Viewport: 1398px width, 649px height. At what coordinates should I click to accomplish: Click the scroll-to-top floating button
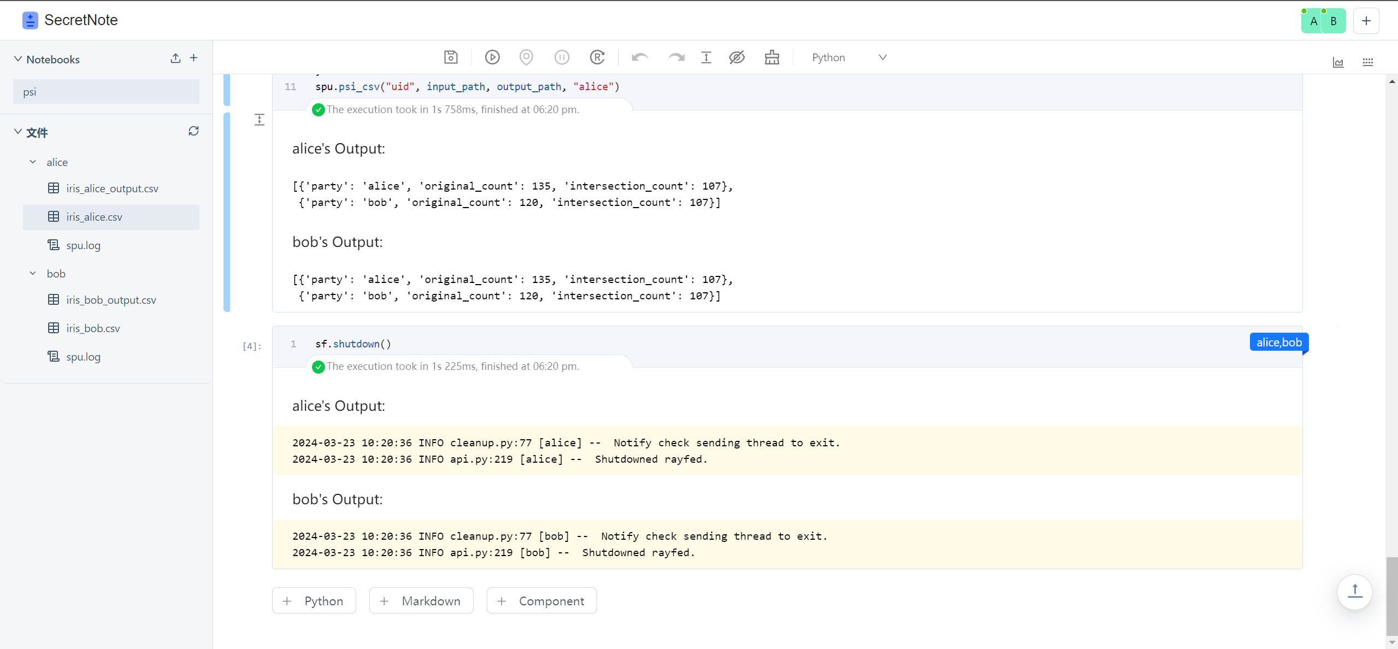pos(1354,592)
